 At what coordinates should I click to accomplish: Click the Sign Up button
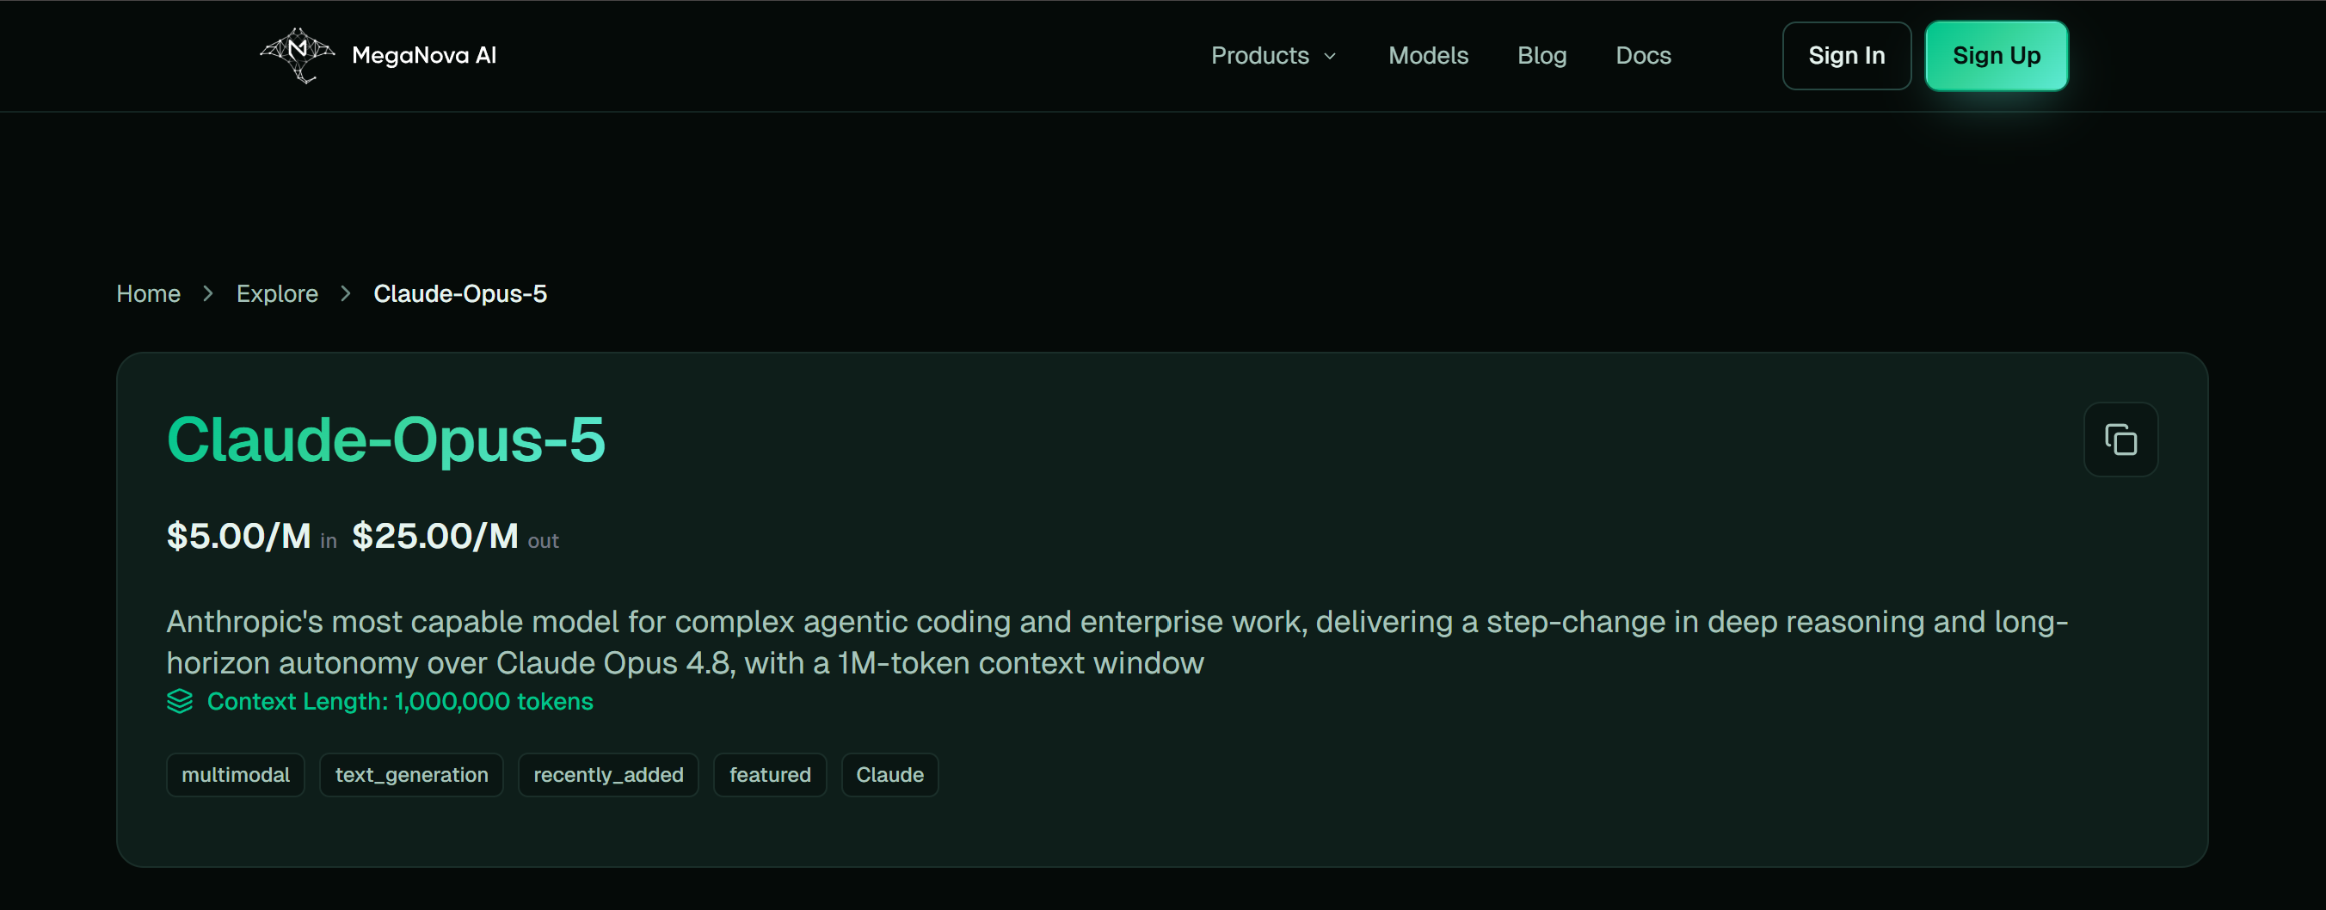point(1997,56)
